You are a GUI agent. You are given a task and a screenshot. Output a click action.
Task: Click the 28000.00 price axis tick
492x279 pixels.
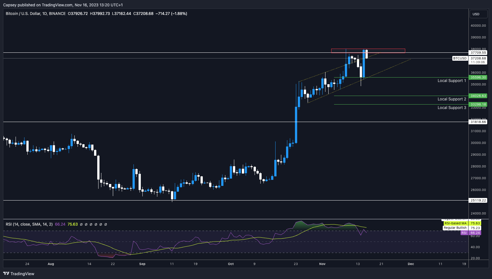(478, 167)
